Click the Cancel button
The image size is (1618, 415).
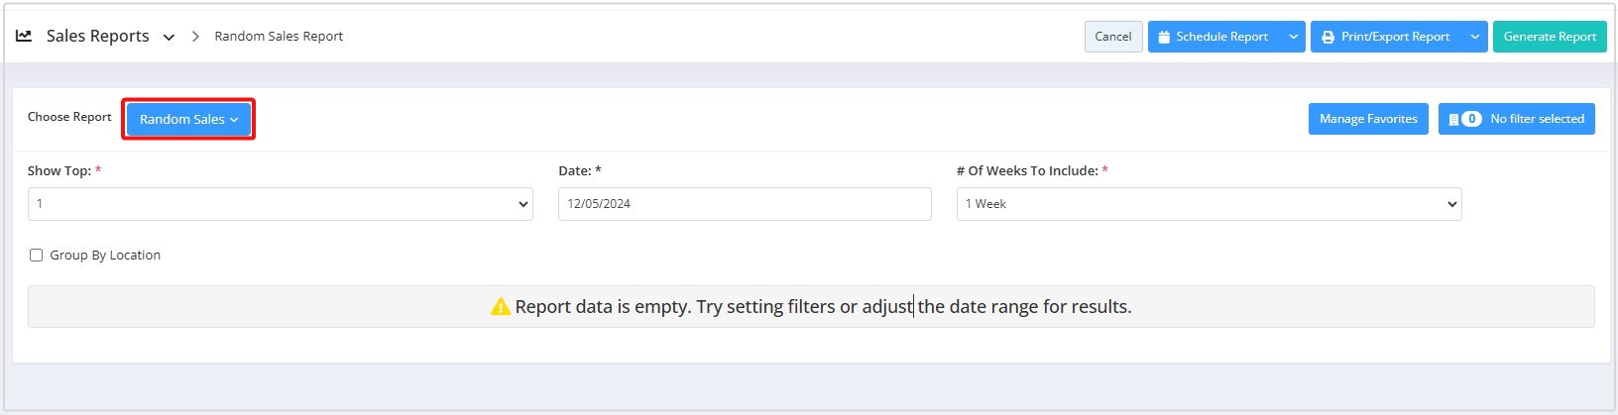(1113, 37)
